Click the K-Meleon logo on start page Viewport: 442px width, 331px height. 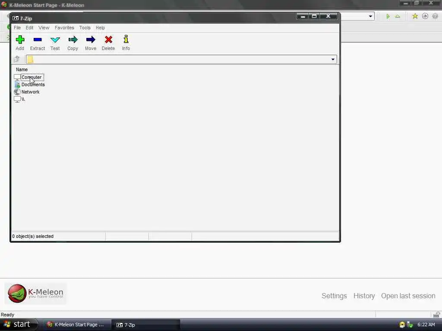pyautogui.click(x=35, y=294)
